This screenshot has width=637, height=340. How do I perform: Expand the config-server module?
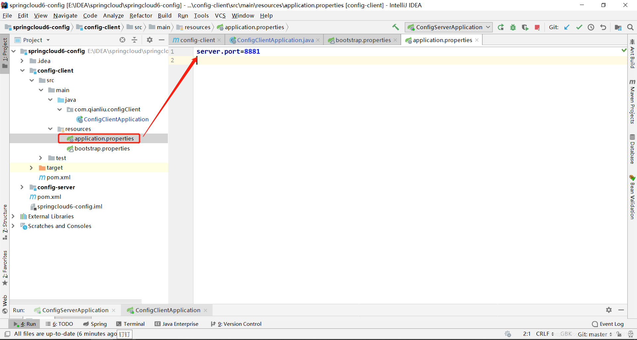coord(22,187)
